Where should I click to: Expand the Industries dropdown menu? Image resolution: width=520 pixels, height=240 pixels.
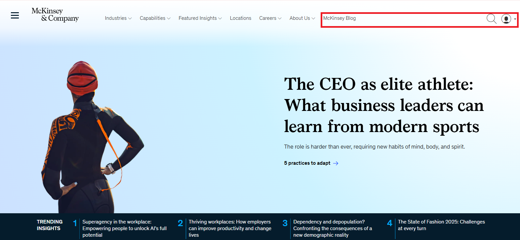[x=118, y=18]
